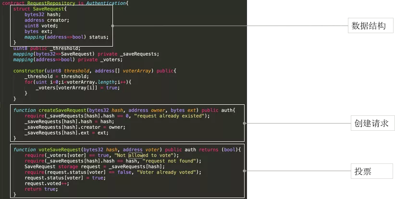Click '_saveRequests[hash].hash = hash;' line
395x199 pixels.
[x=69, y=122]
